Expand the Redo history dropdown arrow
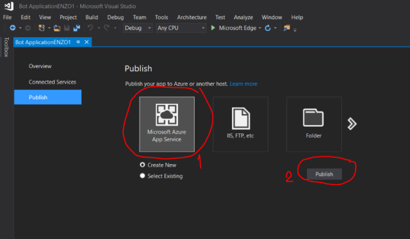The image size is (410, 239). point(115,28)
